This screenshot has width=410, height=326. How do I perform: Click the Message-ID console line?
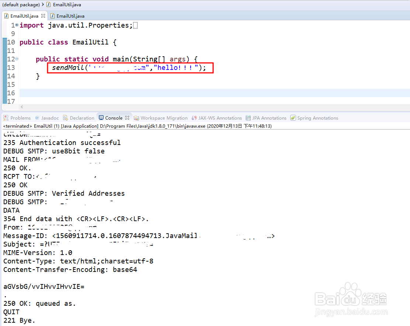(x=139, y=236)
